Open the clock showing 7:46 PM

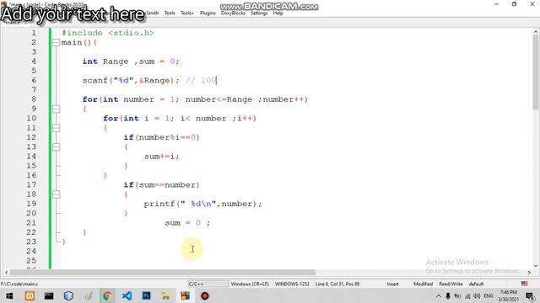(x=508, y=295)
